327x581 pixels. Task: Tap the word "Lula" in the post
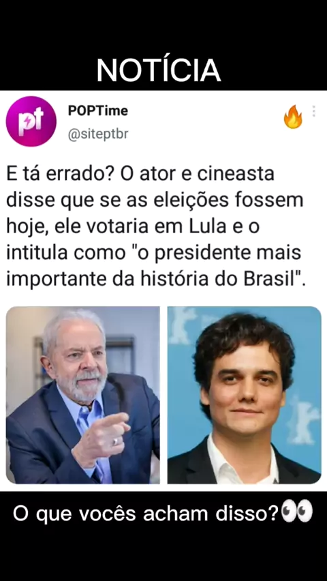click(207, 226)
